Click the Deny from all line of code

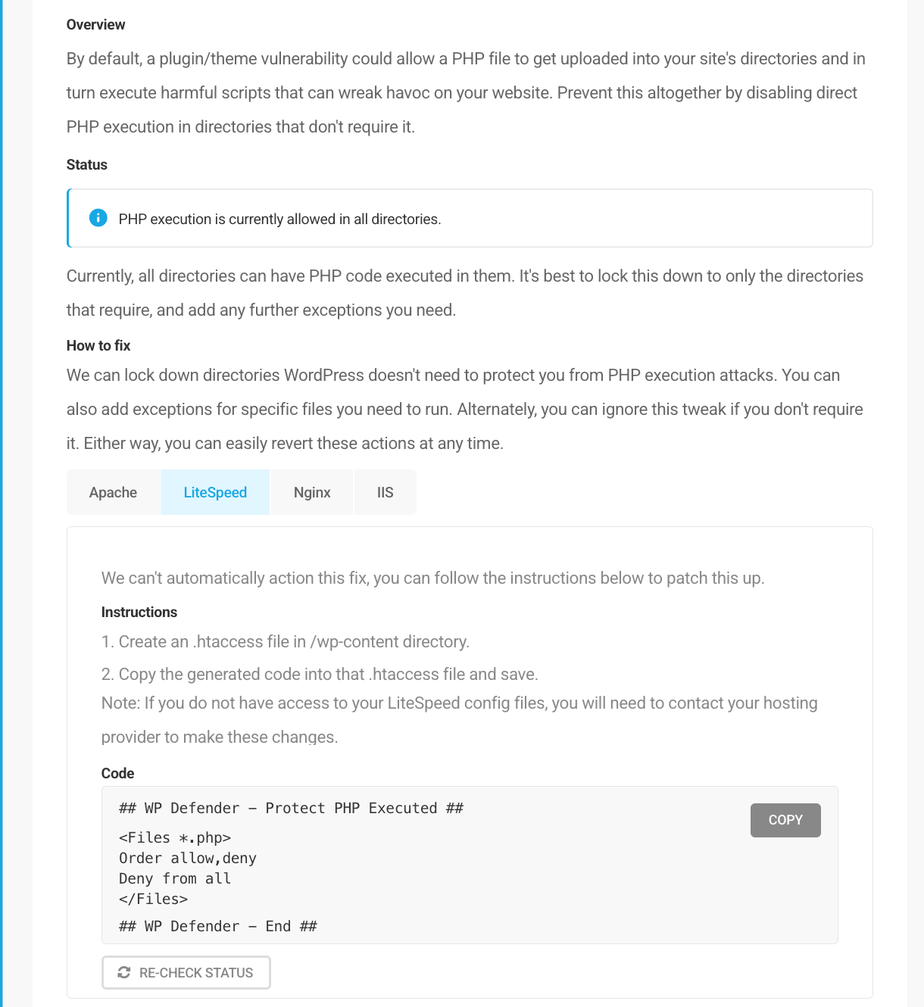tap(174, 878)
